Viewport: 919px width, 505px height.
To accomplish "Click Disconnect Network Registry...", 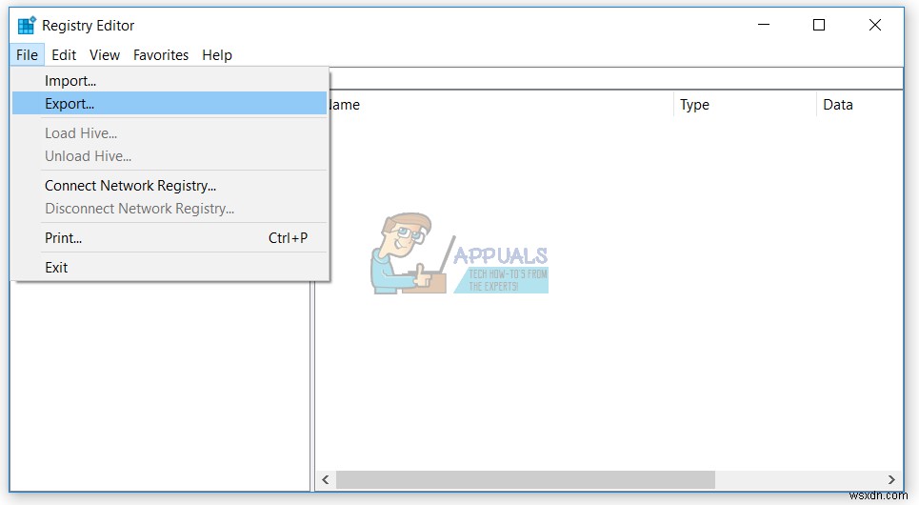I will coord(170,209).
